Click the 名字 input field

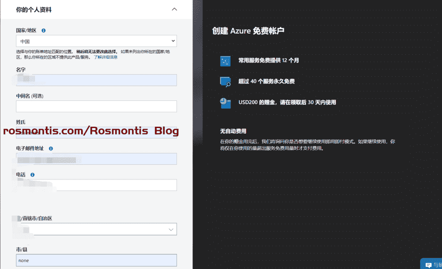[96, 80]
